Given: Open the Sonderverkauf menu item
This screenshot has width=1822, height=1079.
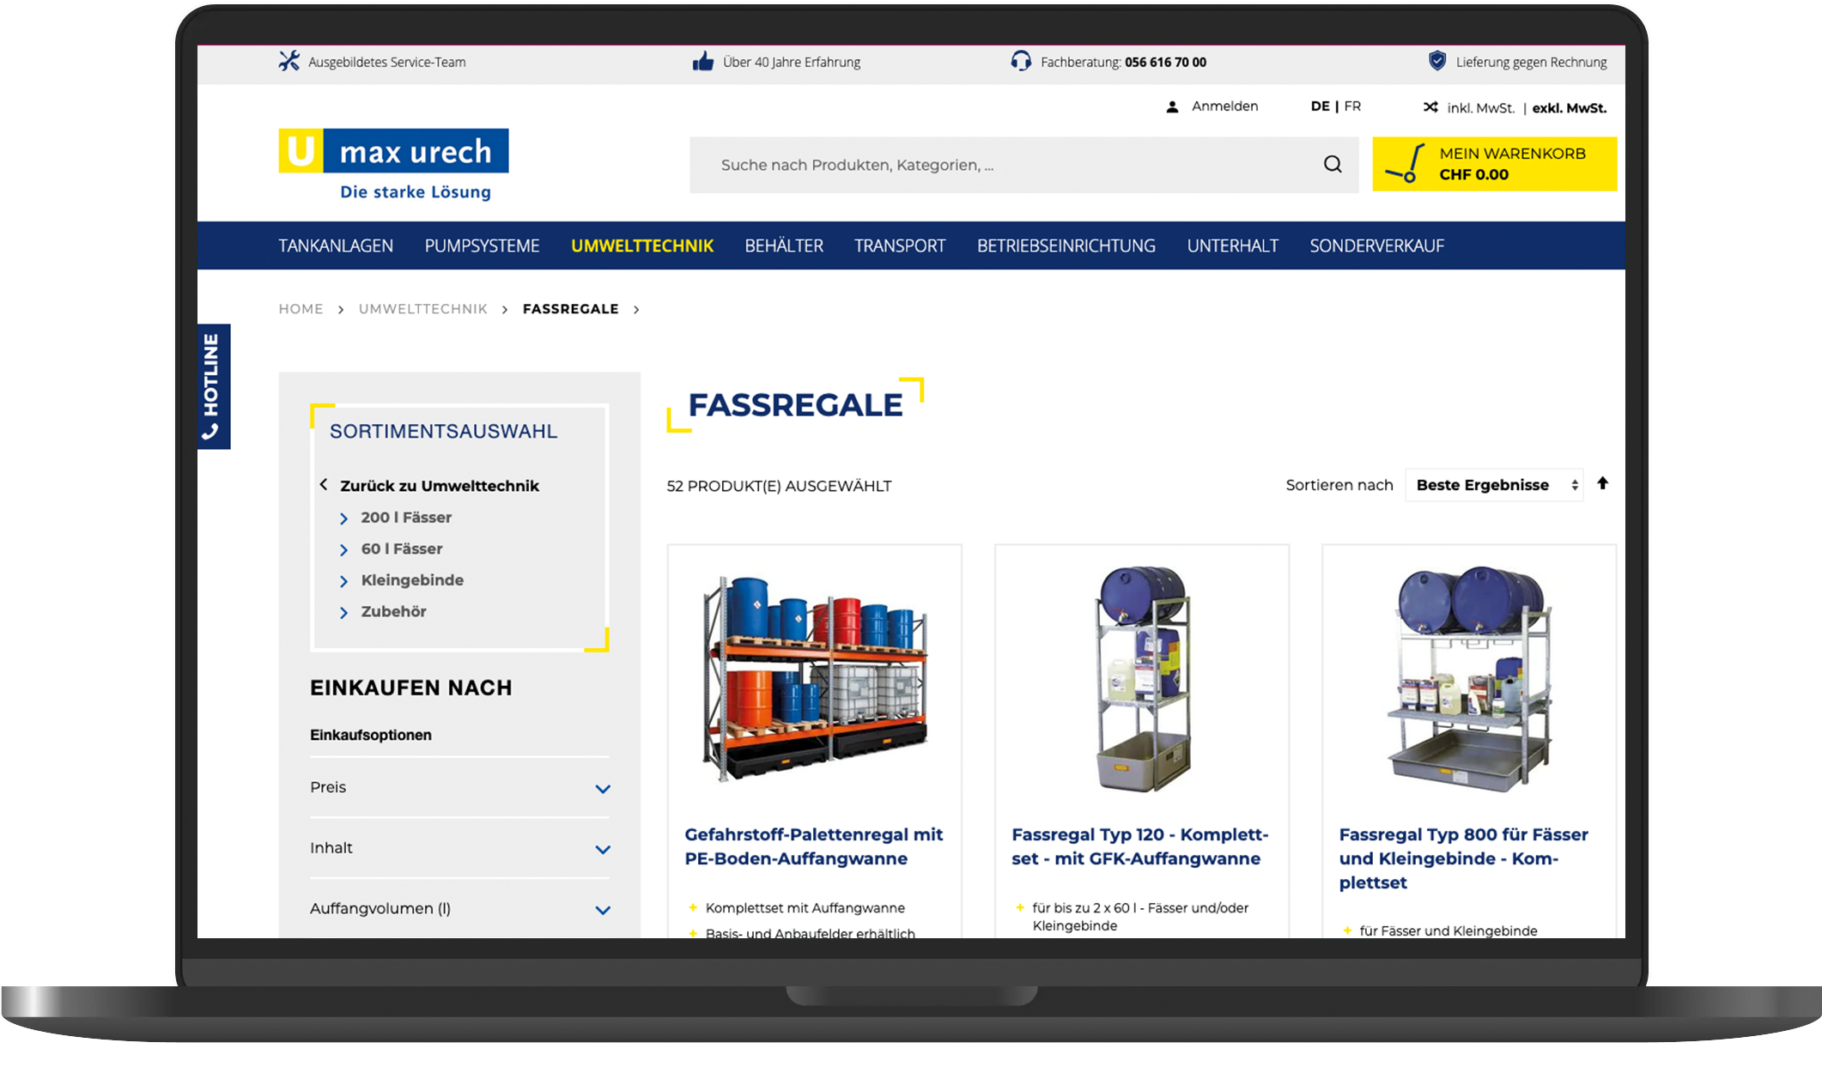Looking at the screenshot, I should click(x=1376, y=246).
